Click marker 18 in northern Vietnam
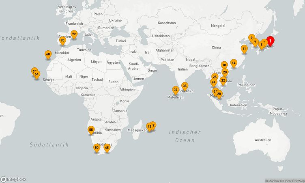The width and height of the screenshot is (305, 183). 224,65
